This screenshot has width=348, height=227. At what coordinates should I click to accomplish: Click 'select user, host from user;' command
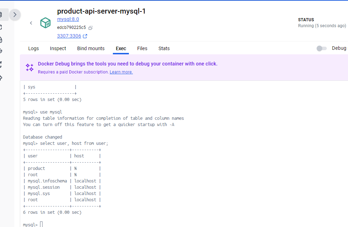pyautogui.click(x=74, y=143)
